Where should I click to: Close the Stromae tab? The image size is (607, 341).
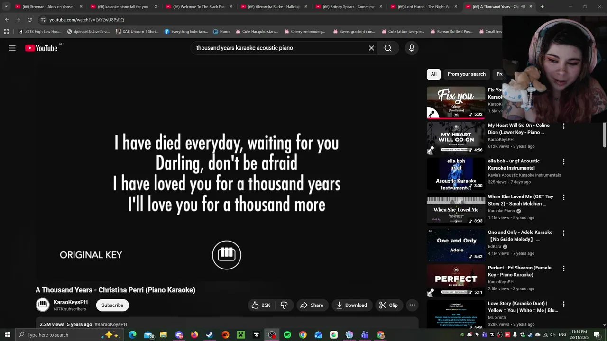(81, 7)
